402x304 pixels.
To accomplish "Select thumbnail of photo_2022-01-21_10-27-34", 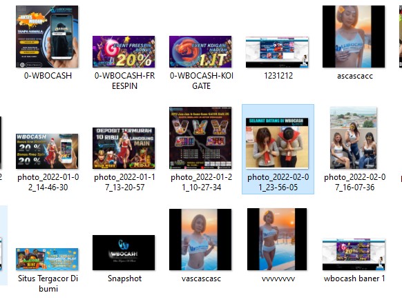I will [x=200, y=138].
